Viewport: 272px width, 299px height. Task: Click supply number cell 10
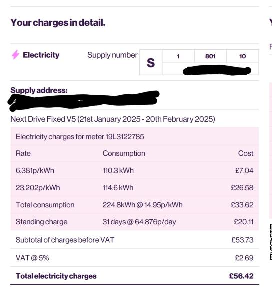[x=243, y=56]
